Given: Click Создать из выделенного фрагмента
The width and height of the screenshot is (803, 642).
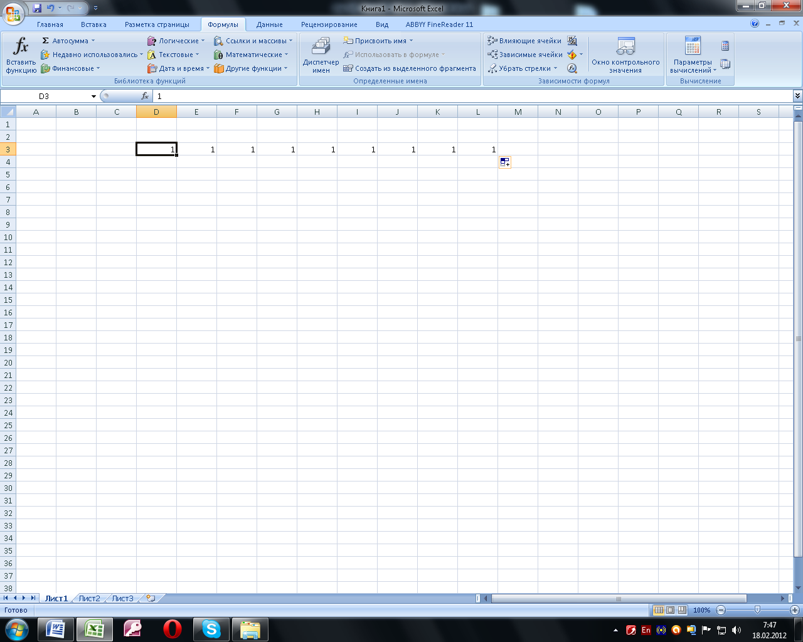Looking at the screenshot, I should [x=410, y=68].
